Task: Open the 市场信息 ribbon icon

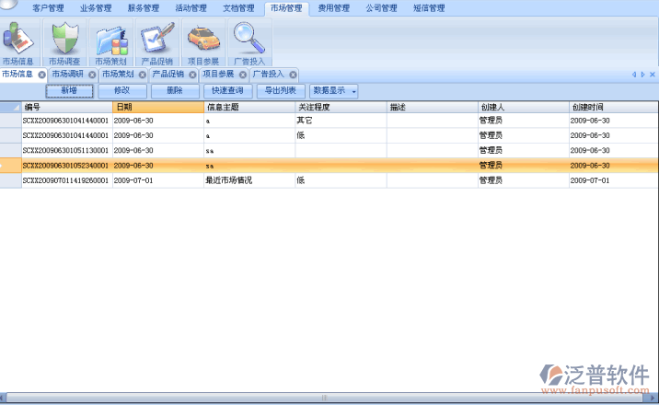Action: pos(19,41)
